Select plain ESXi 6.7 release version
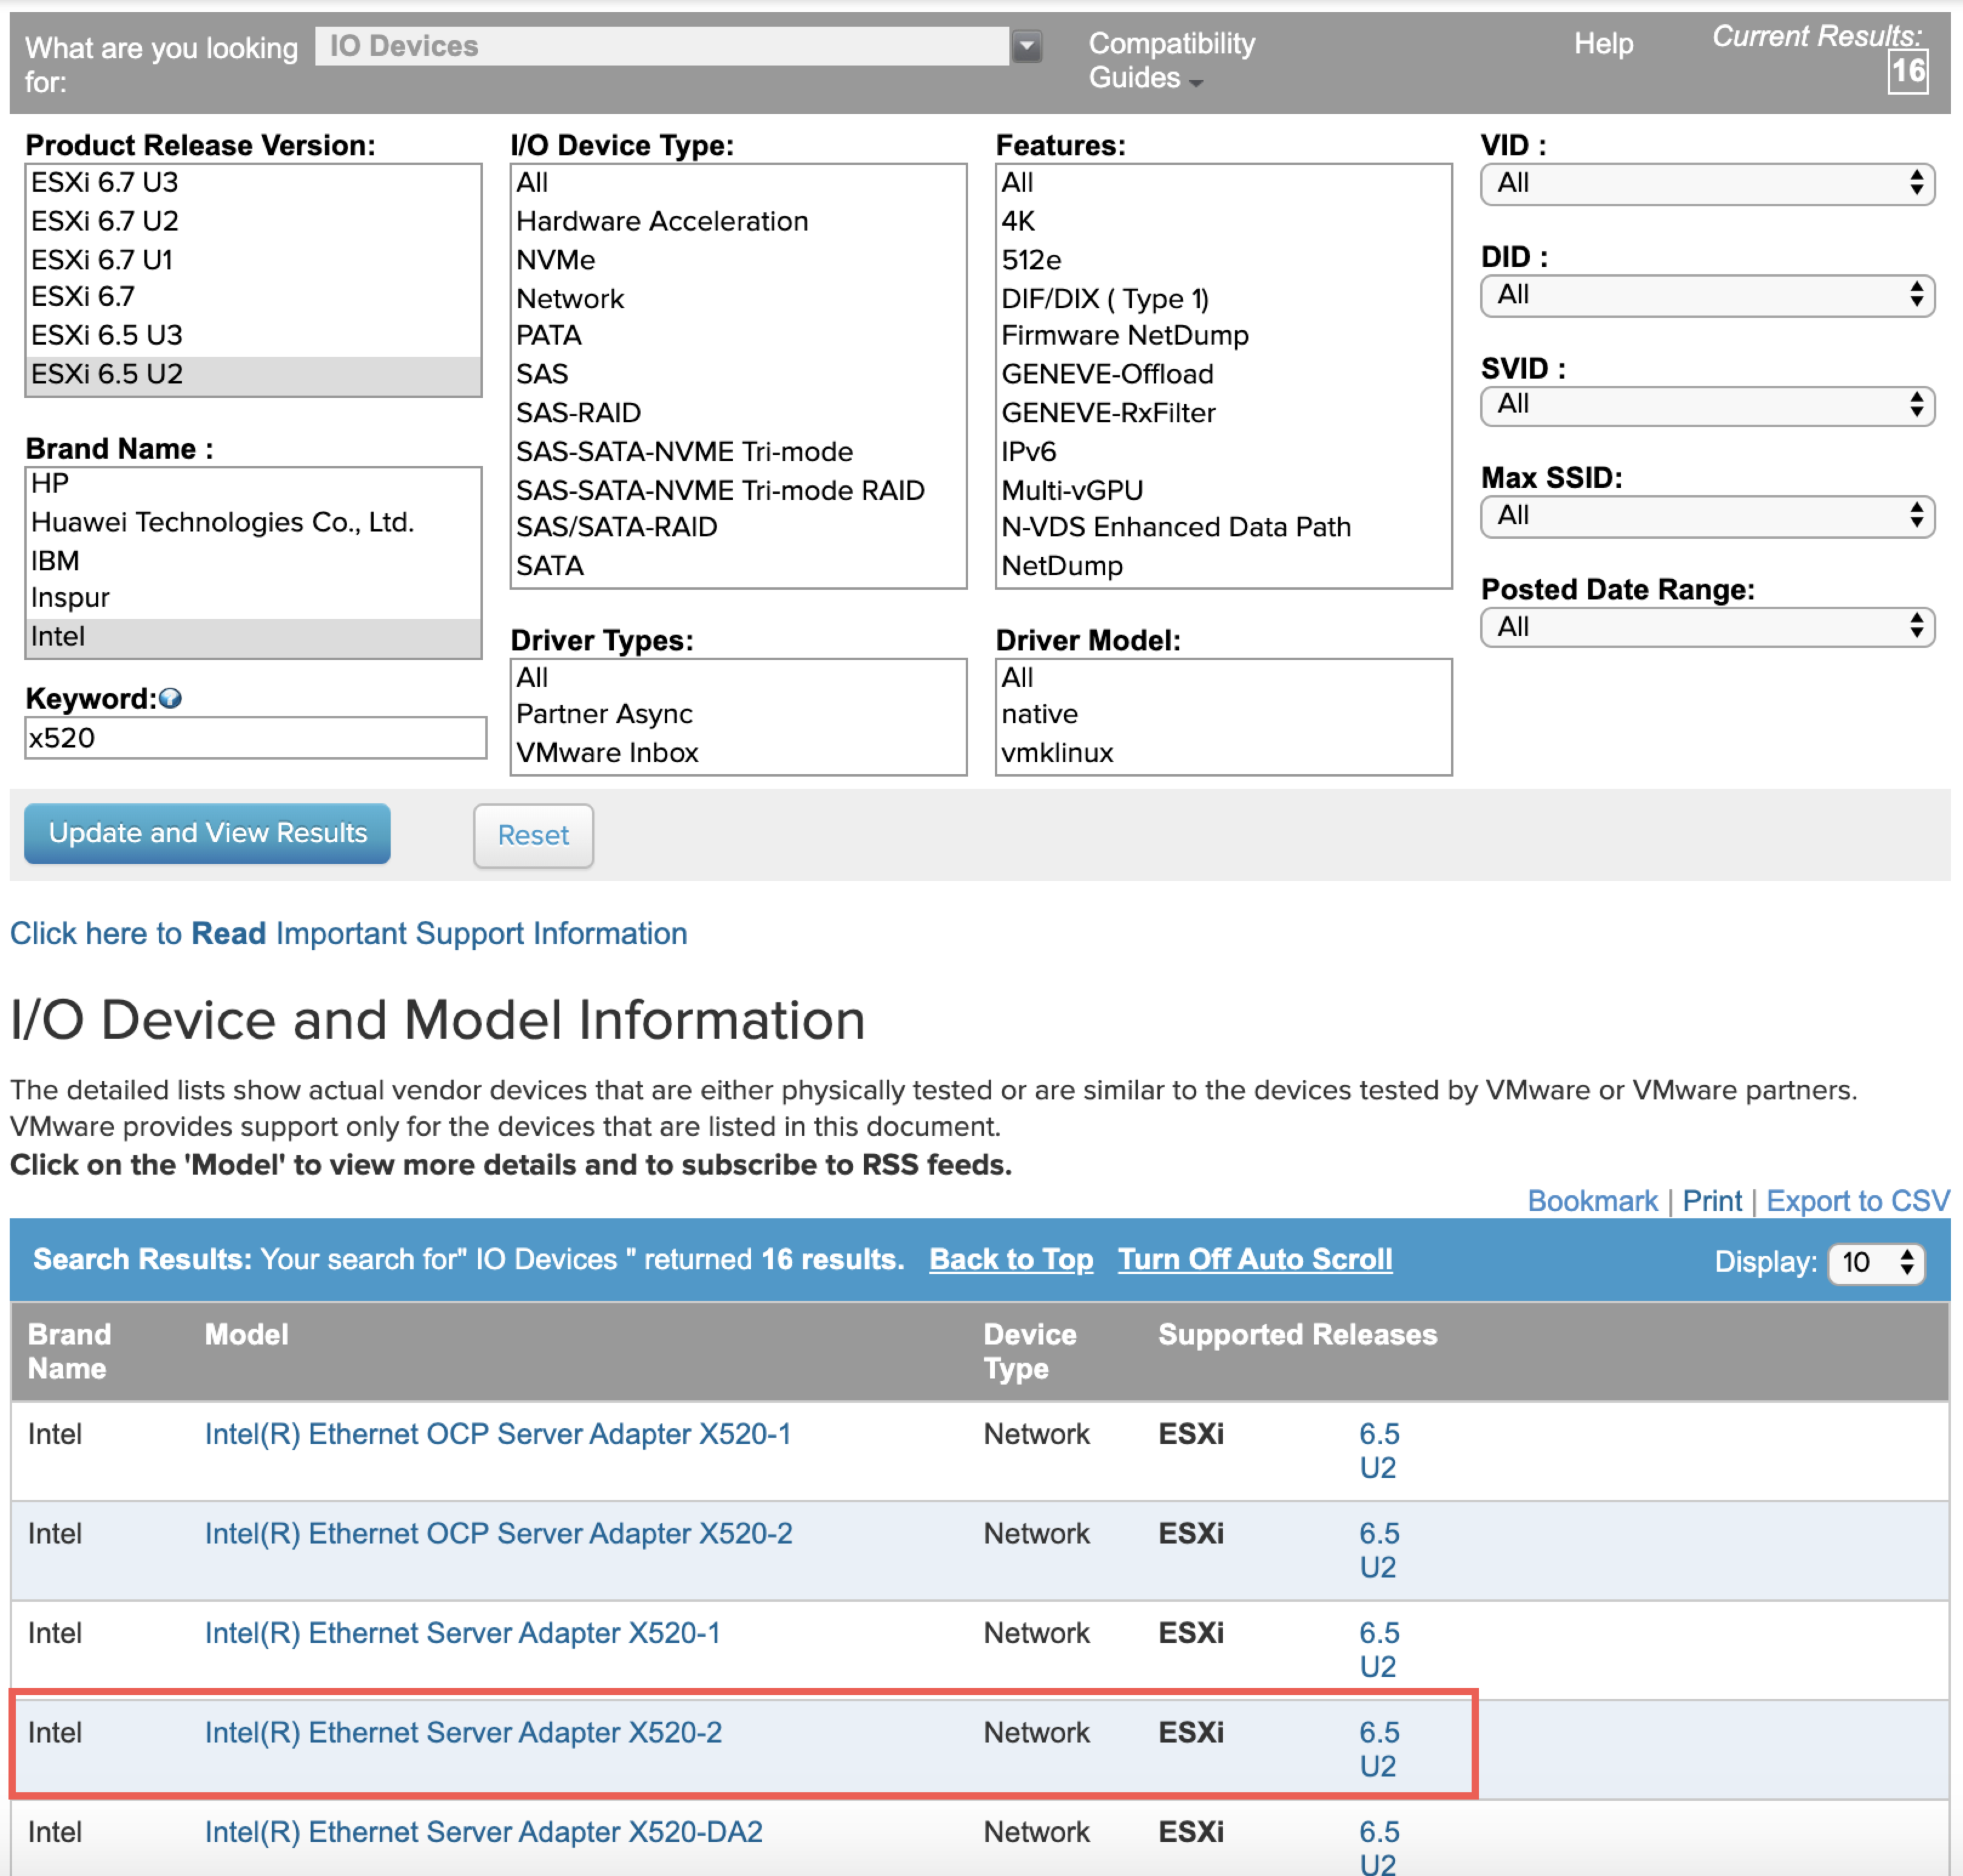The height and width of the screenshot is (1876, 1963). [253, 297]
